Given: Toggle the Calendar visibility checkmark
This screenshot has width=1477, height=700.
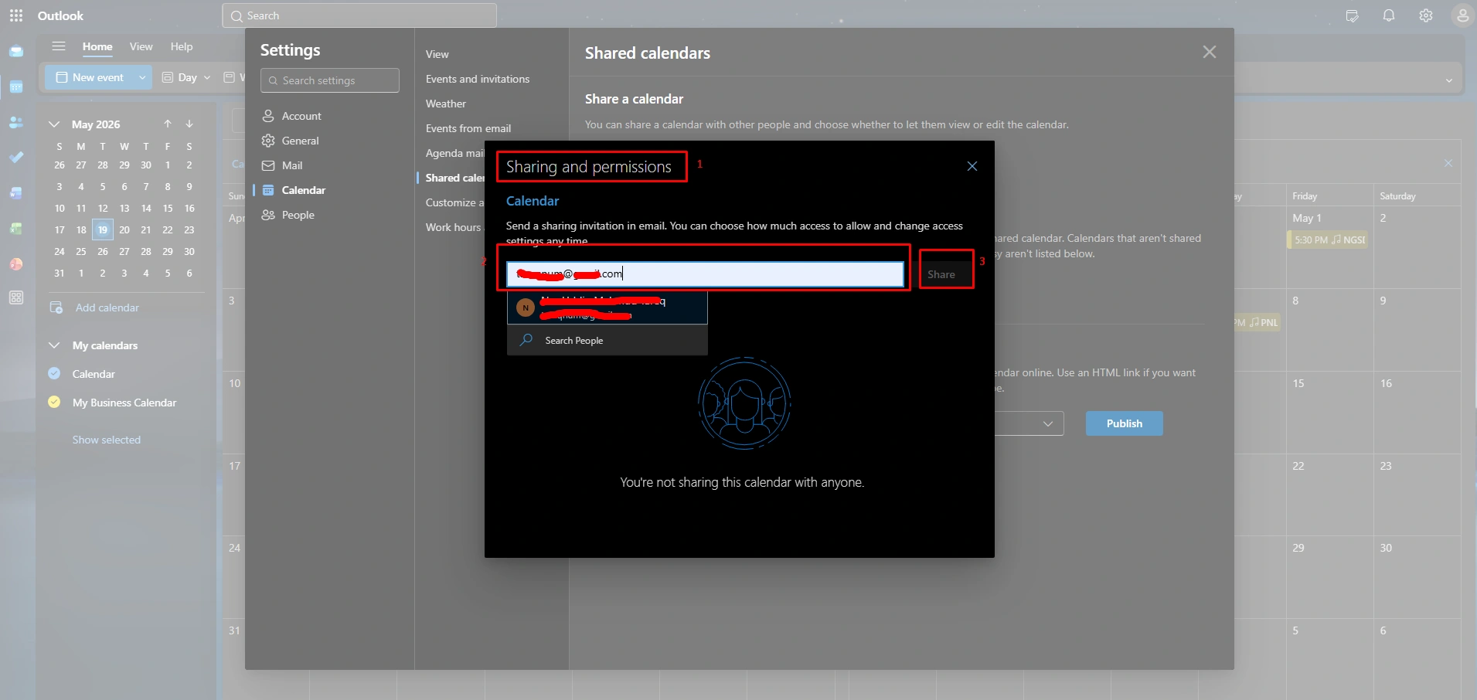Looking at the screenshot, I should (x=54, y=373).
